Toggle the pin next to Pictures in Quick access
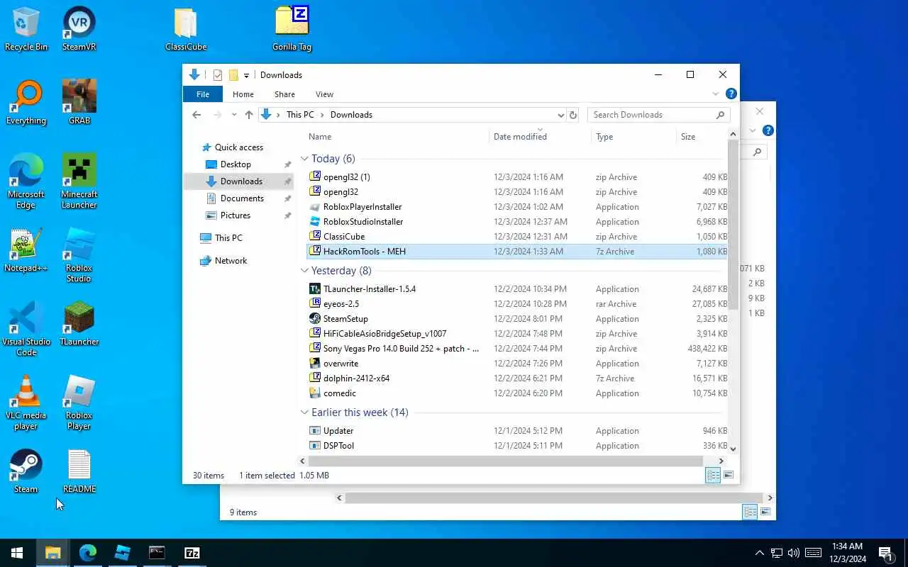Viewport: 908px width, 567px height. pyautogui.click(x=287, y=215)
